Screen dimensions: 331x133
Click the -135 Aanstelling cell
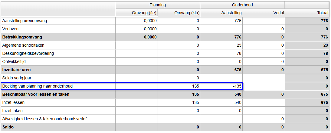point(221,86)
